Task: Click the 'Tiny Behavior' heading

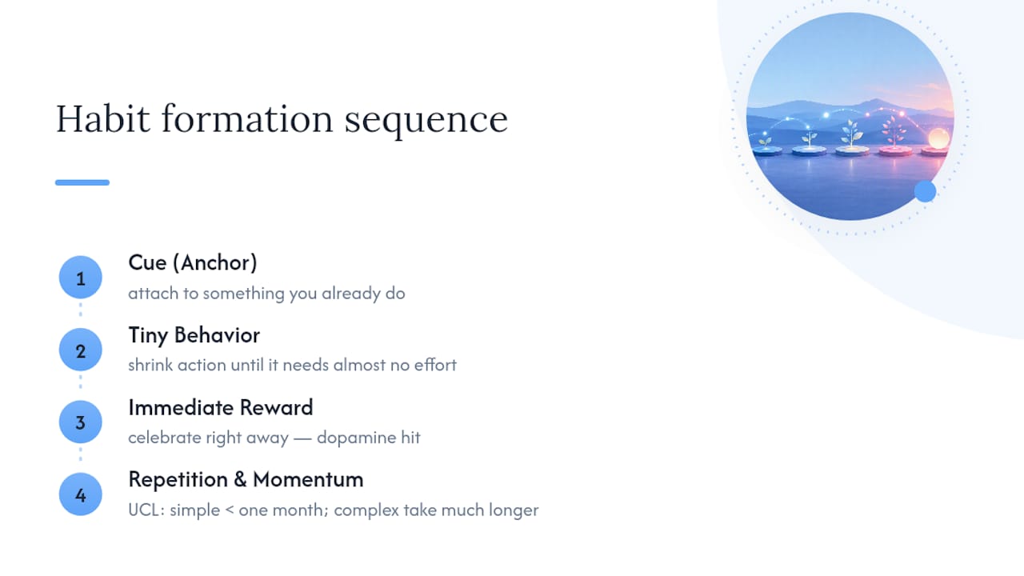Action: tap(194, 334)
